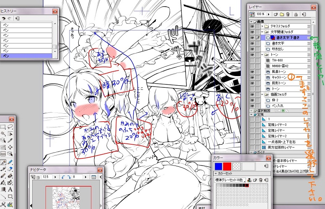Select the text A tool
Image resolution: width=325 pixels, height=209 pixels.
(x=10, y=189)
